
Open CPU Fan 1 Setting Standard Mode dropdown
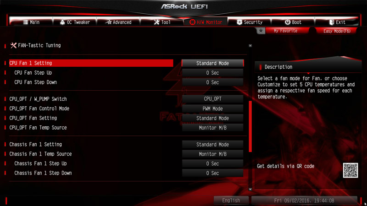pyautogui.click(x=212, y=63)
